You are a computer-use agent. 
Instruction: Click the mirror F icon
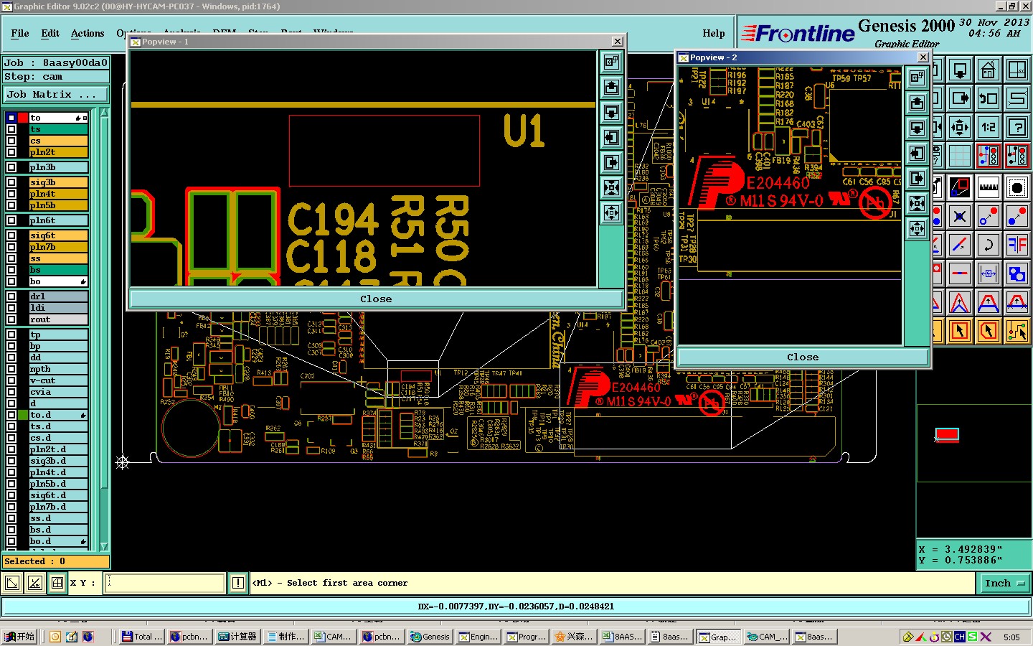1017,244
